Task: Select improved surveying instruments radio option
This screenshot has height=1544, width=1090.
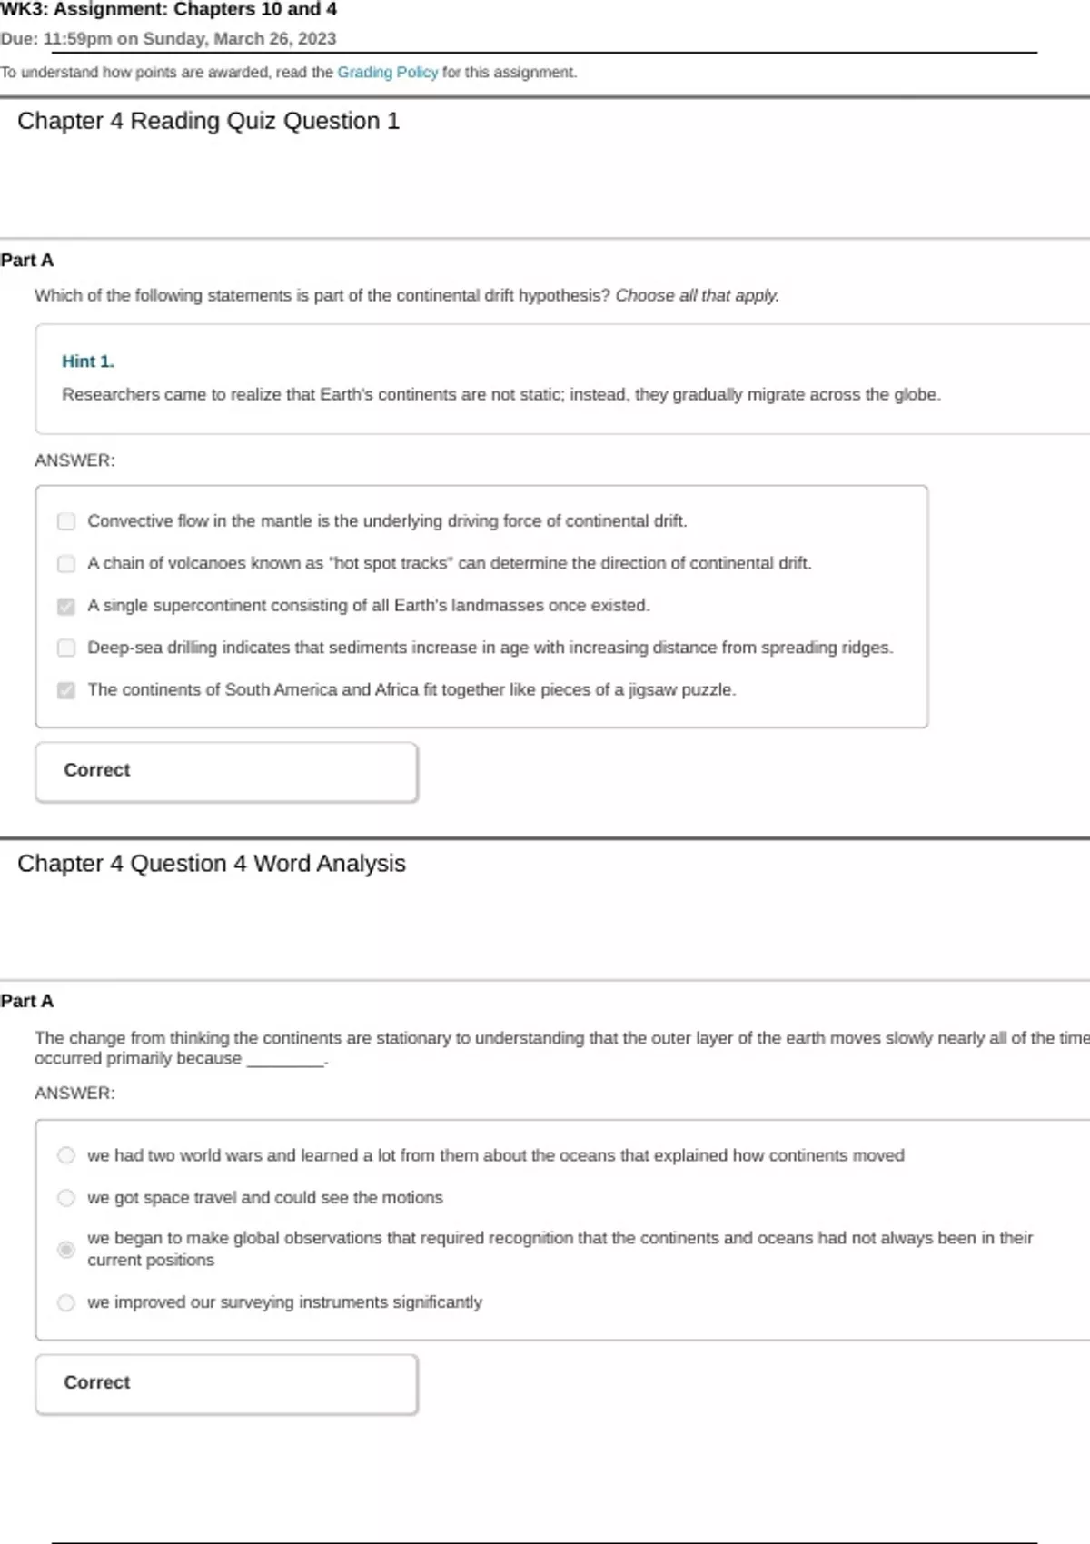Action: 66,1303
